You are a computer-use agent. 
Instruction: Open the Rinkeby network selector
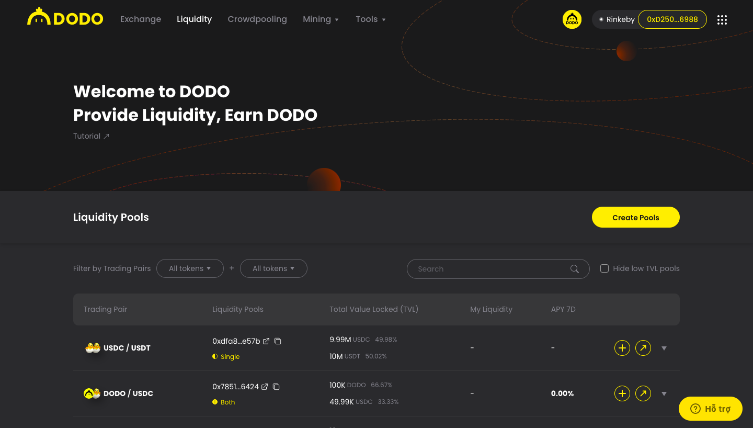617,19
